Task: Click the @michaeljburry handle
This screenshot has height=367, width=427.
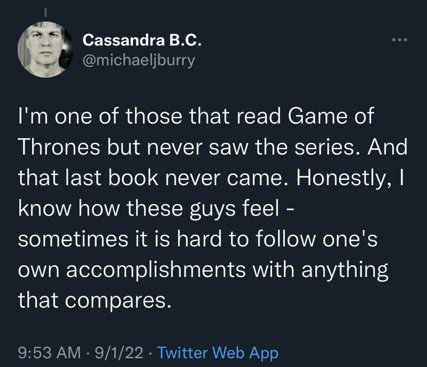Action: (139, 60)
